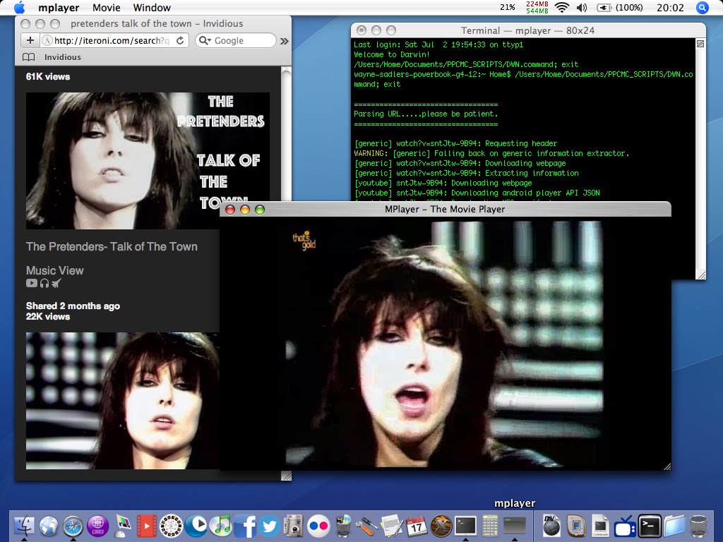Image resolution: width=723 pixels, height=542 pixels.
Task: Open Spotlight search in menu bar
Action: coord(703,7)
